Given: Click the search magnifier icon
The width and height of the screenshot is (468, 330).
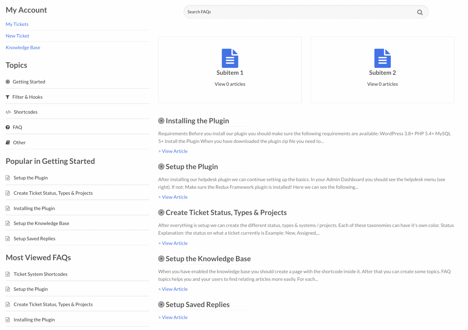Looking at the screenshot, I should (x=420, y=12).
